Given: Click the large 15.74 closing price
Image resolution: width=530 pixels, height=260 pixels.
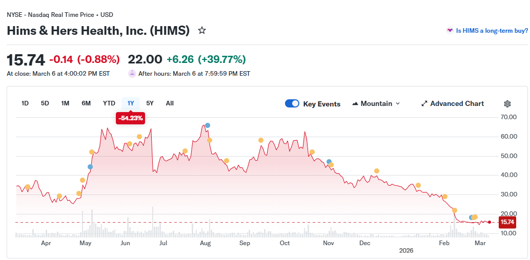Looking at the screenshot, I should coord(26,60).
